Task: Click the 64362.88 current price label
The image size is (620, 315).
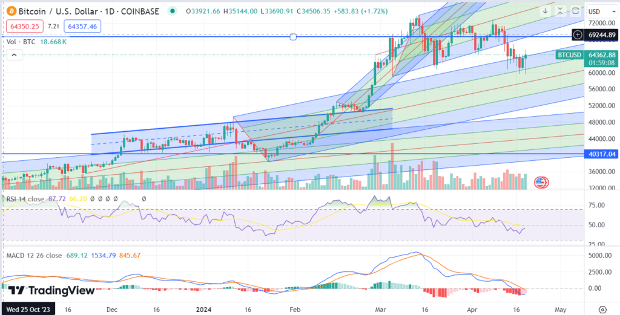Action: 601,55
